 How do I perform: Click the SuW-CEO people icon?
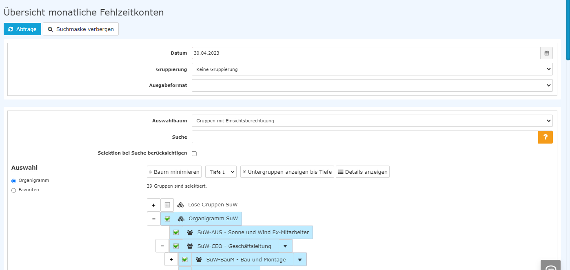point(190,246)
